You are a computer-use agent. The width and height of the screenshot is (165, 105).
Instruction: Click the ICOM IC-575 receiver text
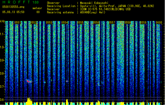click(x=105, y=9)
